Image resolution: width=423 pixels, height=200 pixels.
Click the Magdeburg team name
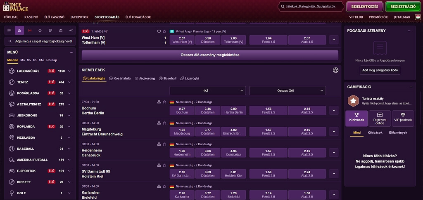tap(90, 129)
